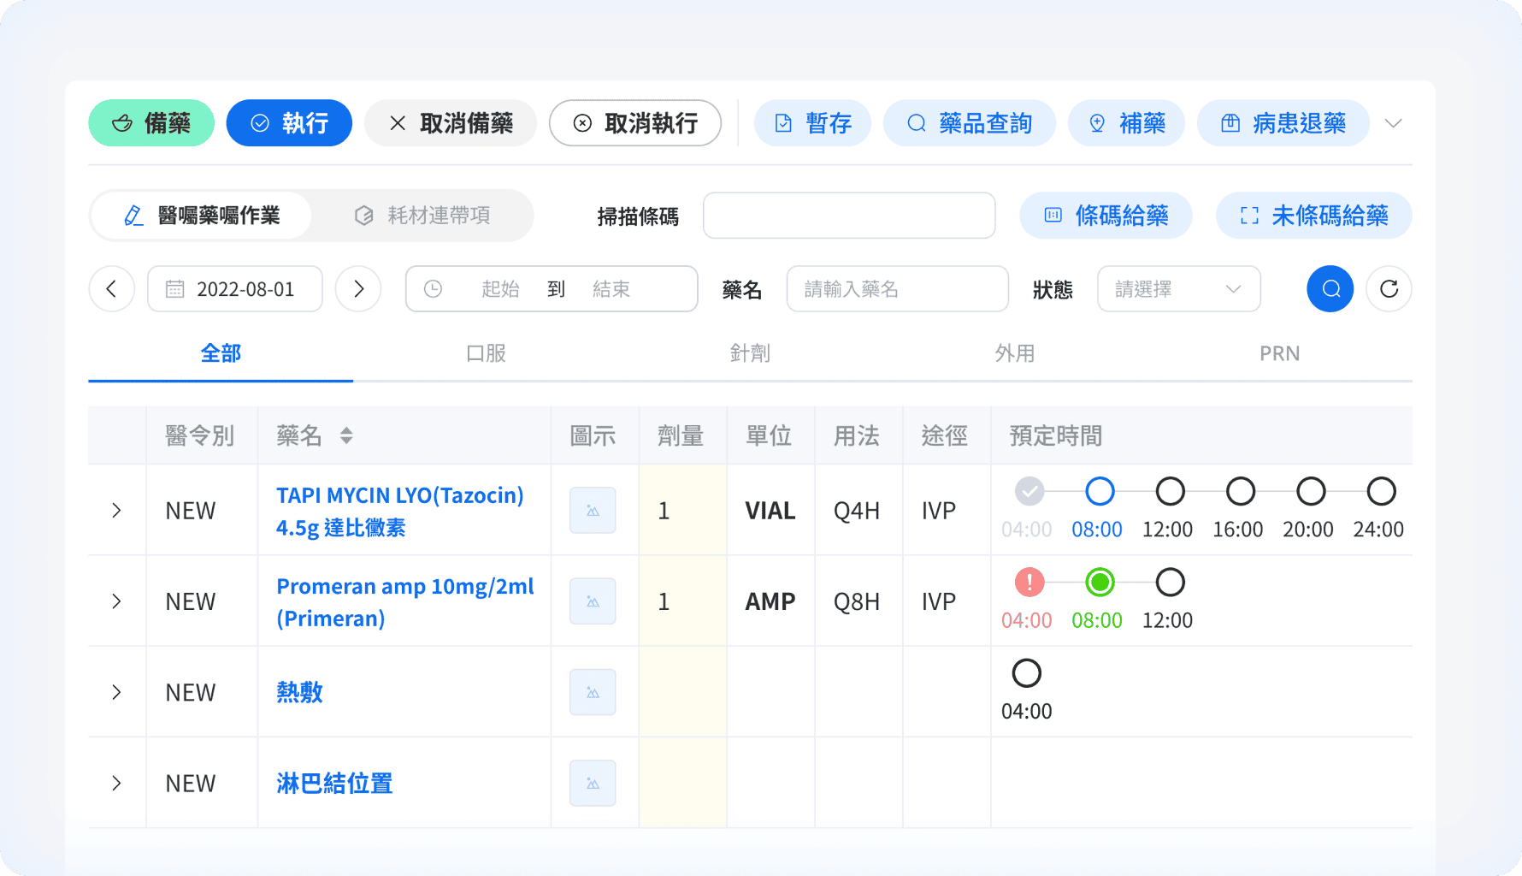This screenshot has width=1522, height=876.
Task: Open the 起始 到 結束 time range picker
Action: pyautogui.click(x=552, y=289)
